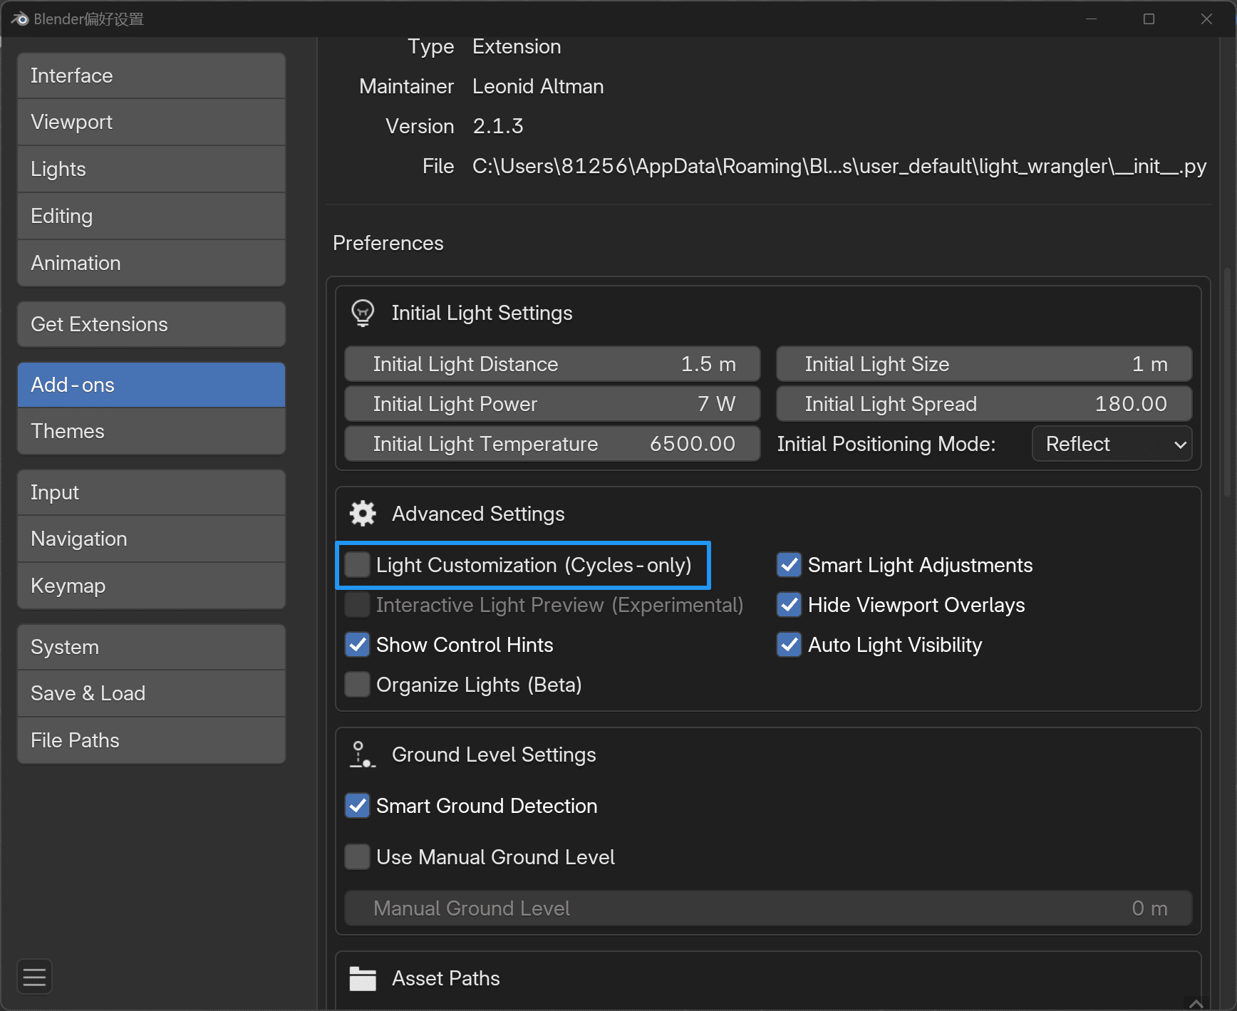The width and height of the screenshot is (1237, 1011).
Task: Click the gear Advanced Settings icon
Action: tap(363, 514)
